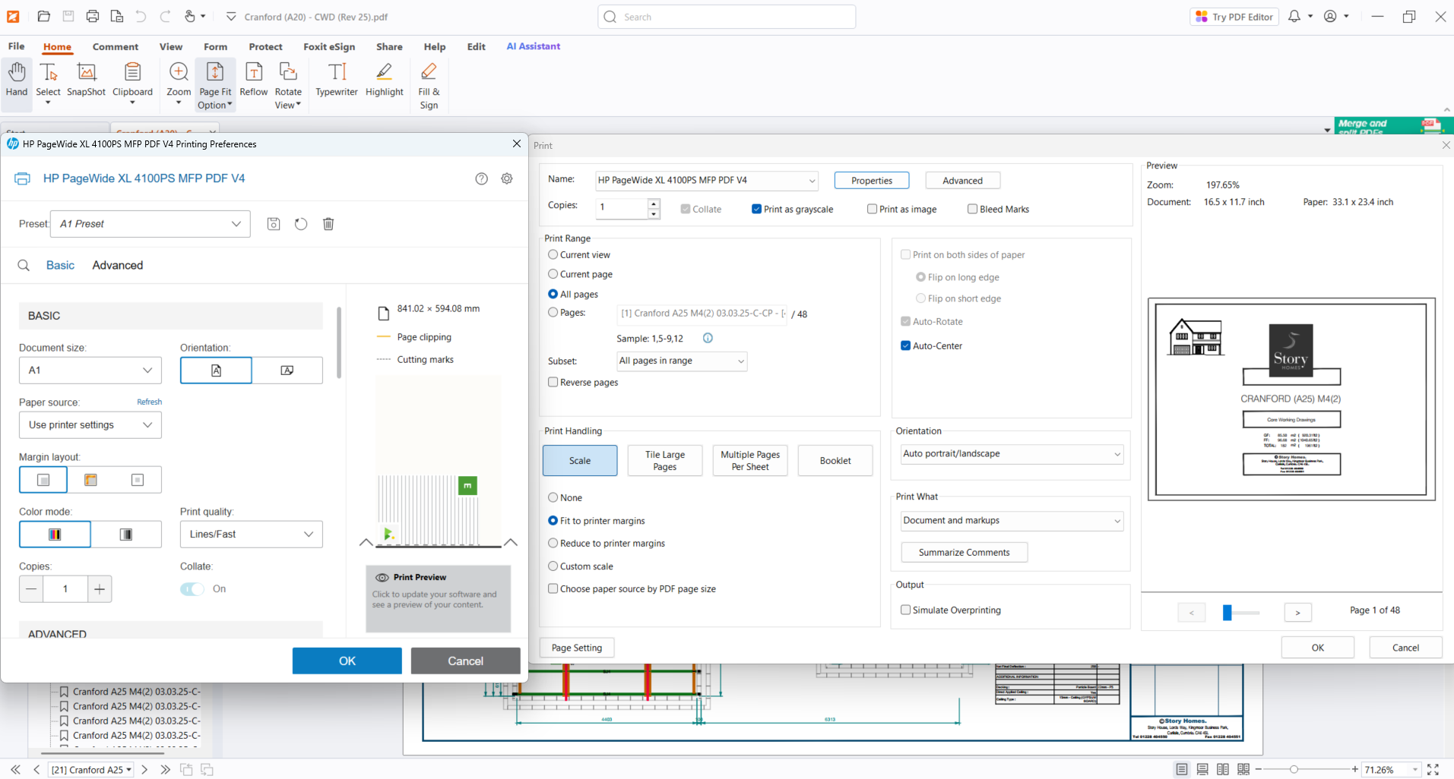Open the Clipboard tool
The image size is (1454, 779).
[x=132, y=84]
